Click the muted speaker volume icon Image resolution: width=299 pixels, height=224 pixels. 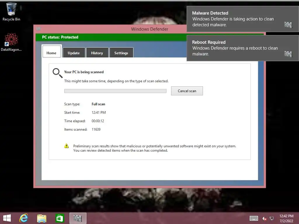[264, 218]
